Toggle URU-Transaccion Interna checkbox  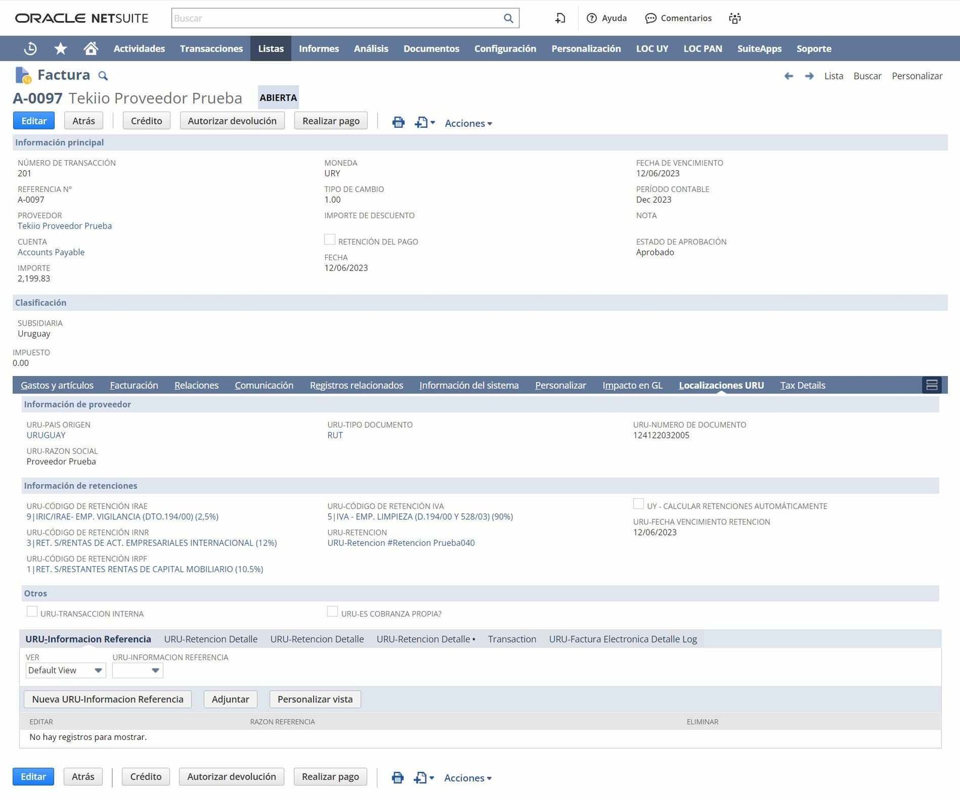click(x=32, y=611)
